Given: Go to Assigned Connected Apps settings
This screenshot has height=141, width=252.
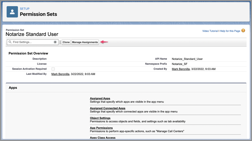Looking at the screenshot, I should pos(108,108).
